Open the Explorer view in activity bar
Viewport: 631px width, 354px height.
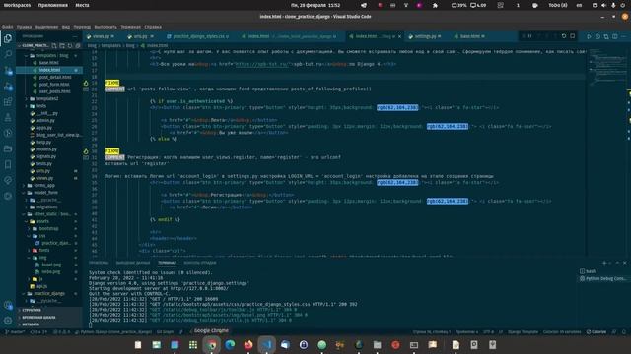[x=8, y=38]
